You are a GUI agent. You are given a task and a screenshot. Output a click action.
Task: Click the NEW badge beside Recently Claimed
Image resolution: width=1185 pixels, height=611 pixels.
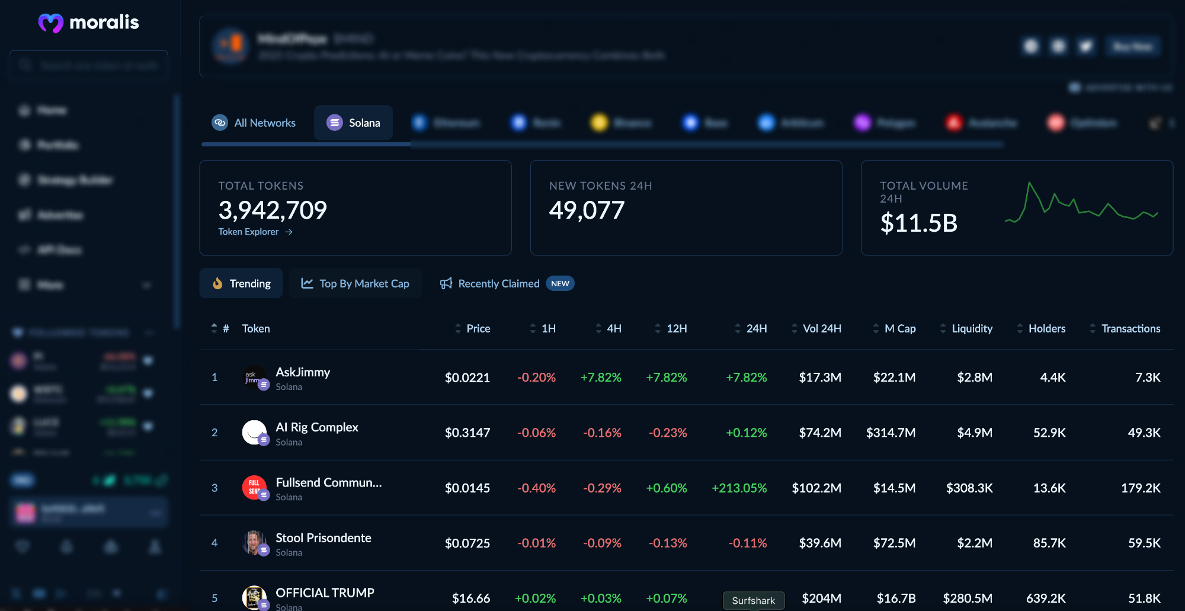(x=560, y=283)
